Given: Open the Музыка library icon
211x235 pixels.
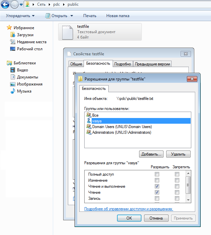Looking at the screenshot, I should tap(13, 91).
